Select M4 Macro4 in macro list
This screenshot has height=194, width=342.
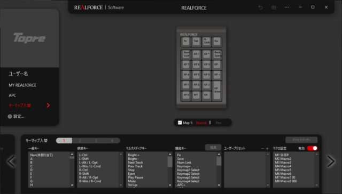point(283,166)
